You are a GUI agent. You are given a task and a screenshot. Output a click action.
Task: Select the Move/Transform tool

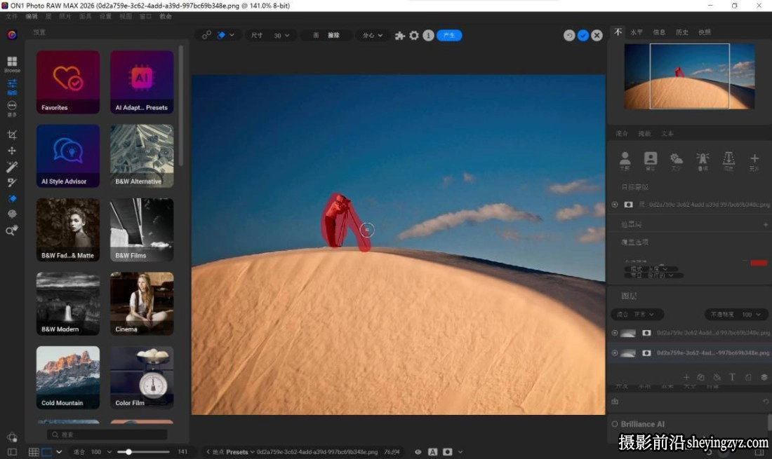12,151
